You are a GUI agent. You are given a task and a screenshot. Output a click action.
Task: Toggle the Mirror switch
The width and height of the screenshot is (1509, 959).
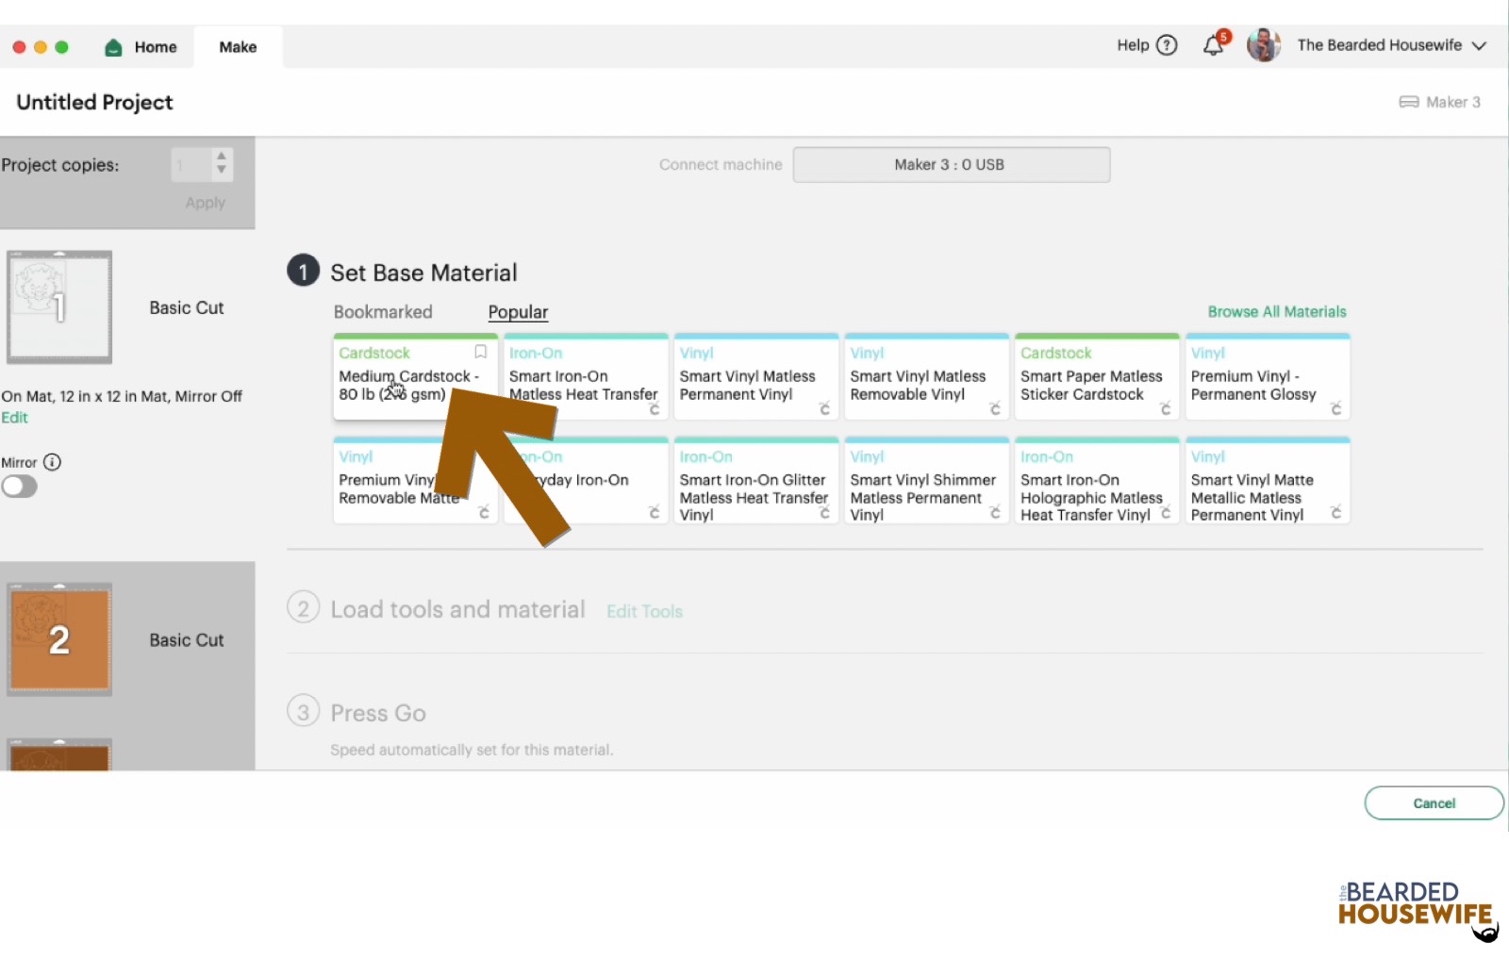coord(20,487)
